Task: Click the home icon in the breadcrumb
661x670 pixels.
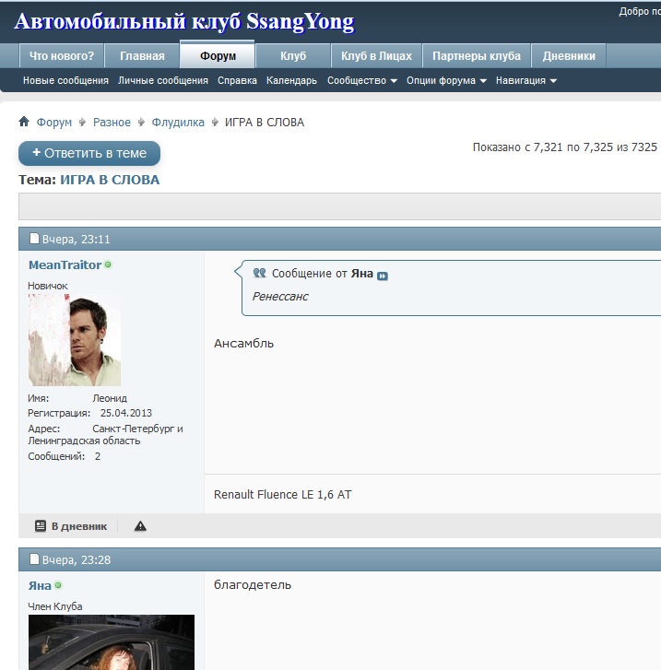Action: (24, 122)
